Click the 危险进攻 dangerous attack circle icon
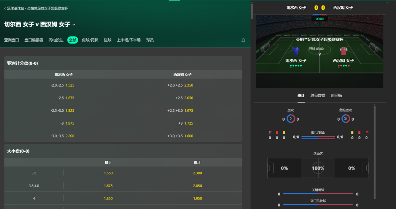This screenshot has width=396, height=209. coord(345,119)
